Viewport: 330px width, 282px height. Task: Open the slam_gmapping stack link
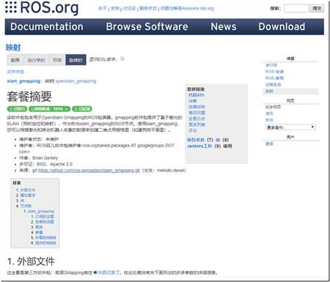(23, 81)
